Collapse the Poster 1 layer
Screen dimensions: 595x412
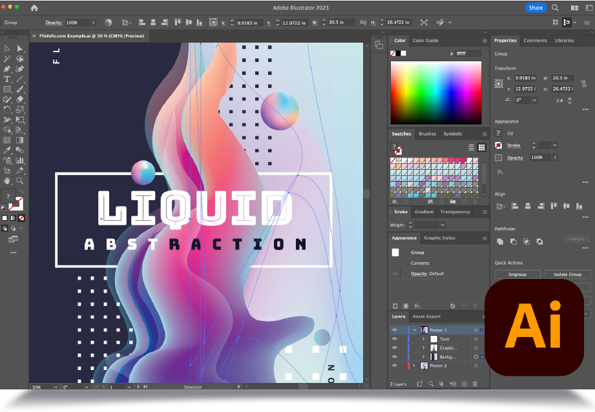click(x=414, y=330)
